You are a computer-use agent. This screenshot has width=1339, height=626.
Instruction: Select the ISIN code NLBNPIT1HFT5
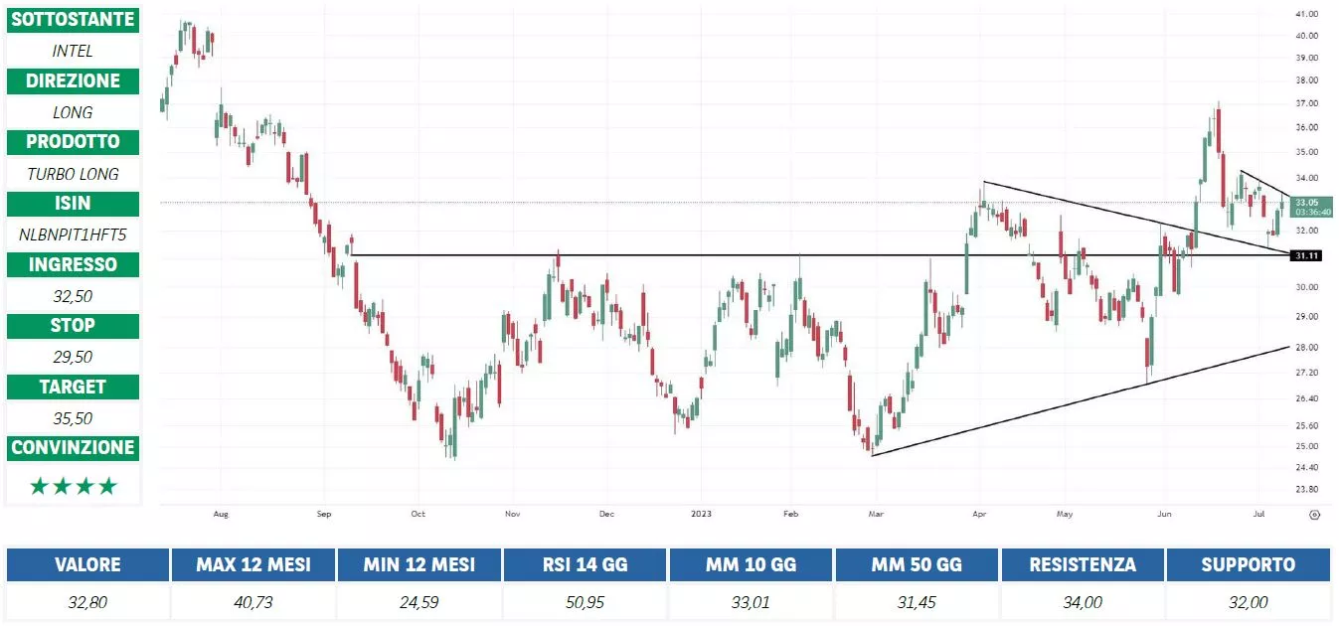73,235
